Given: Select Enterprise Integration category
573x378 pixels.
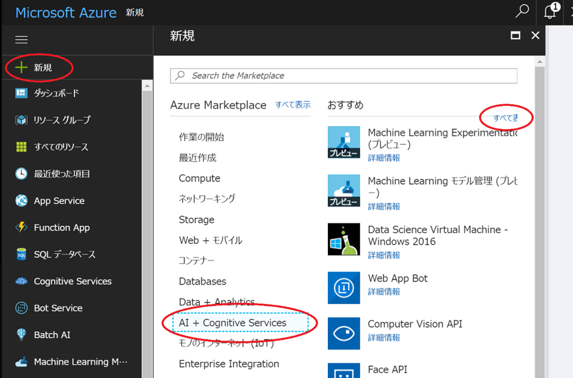Looking at the screenshot, I should pos(229,364).
